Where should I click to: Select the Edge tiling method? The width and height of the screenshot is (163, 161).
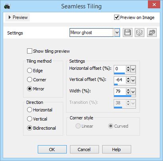pos(29,71)
